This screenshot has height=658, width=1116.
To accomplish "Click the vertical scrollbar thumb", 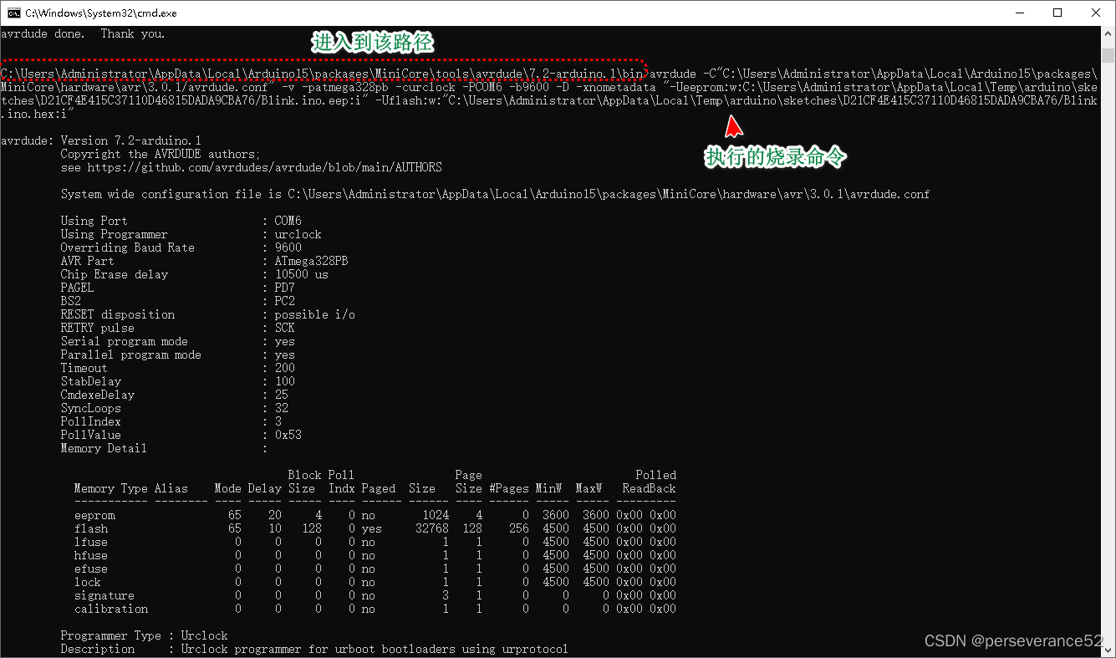I will click(1108, 55).
